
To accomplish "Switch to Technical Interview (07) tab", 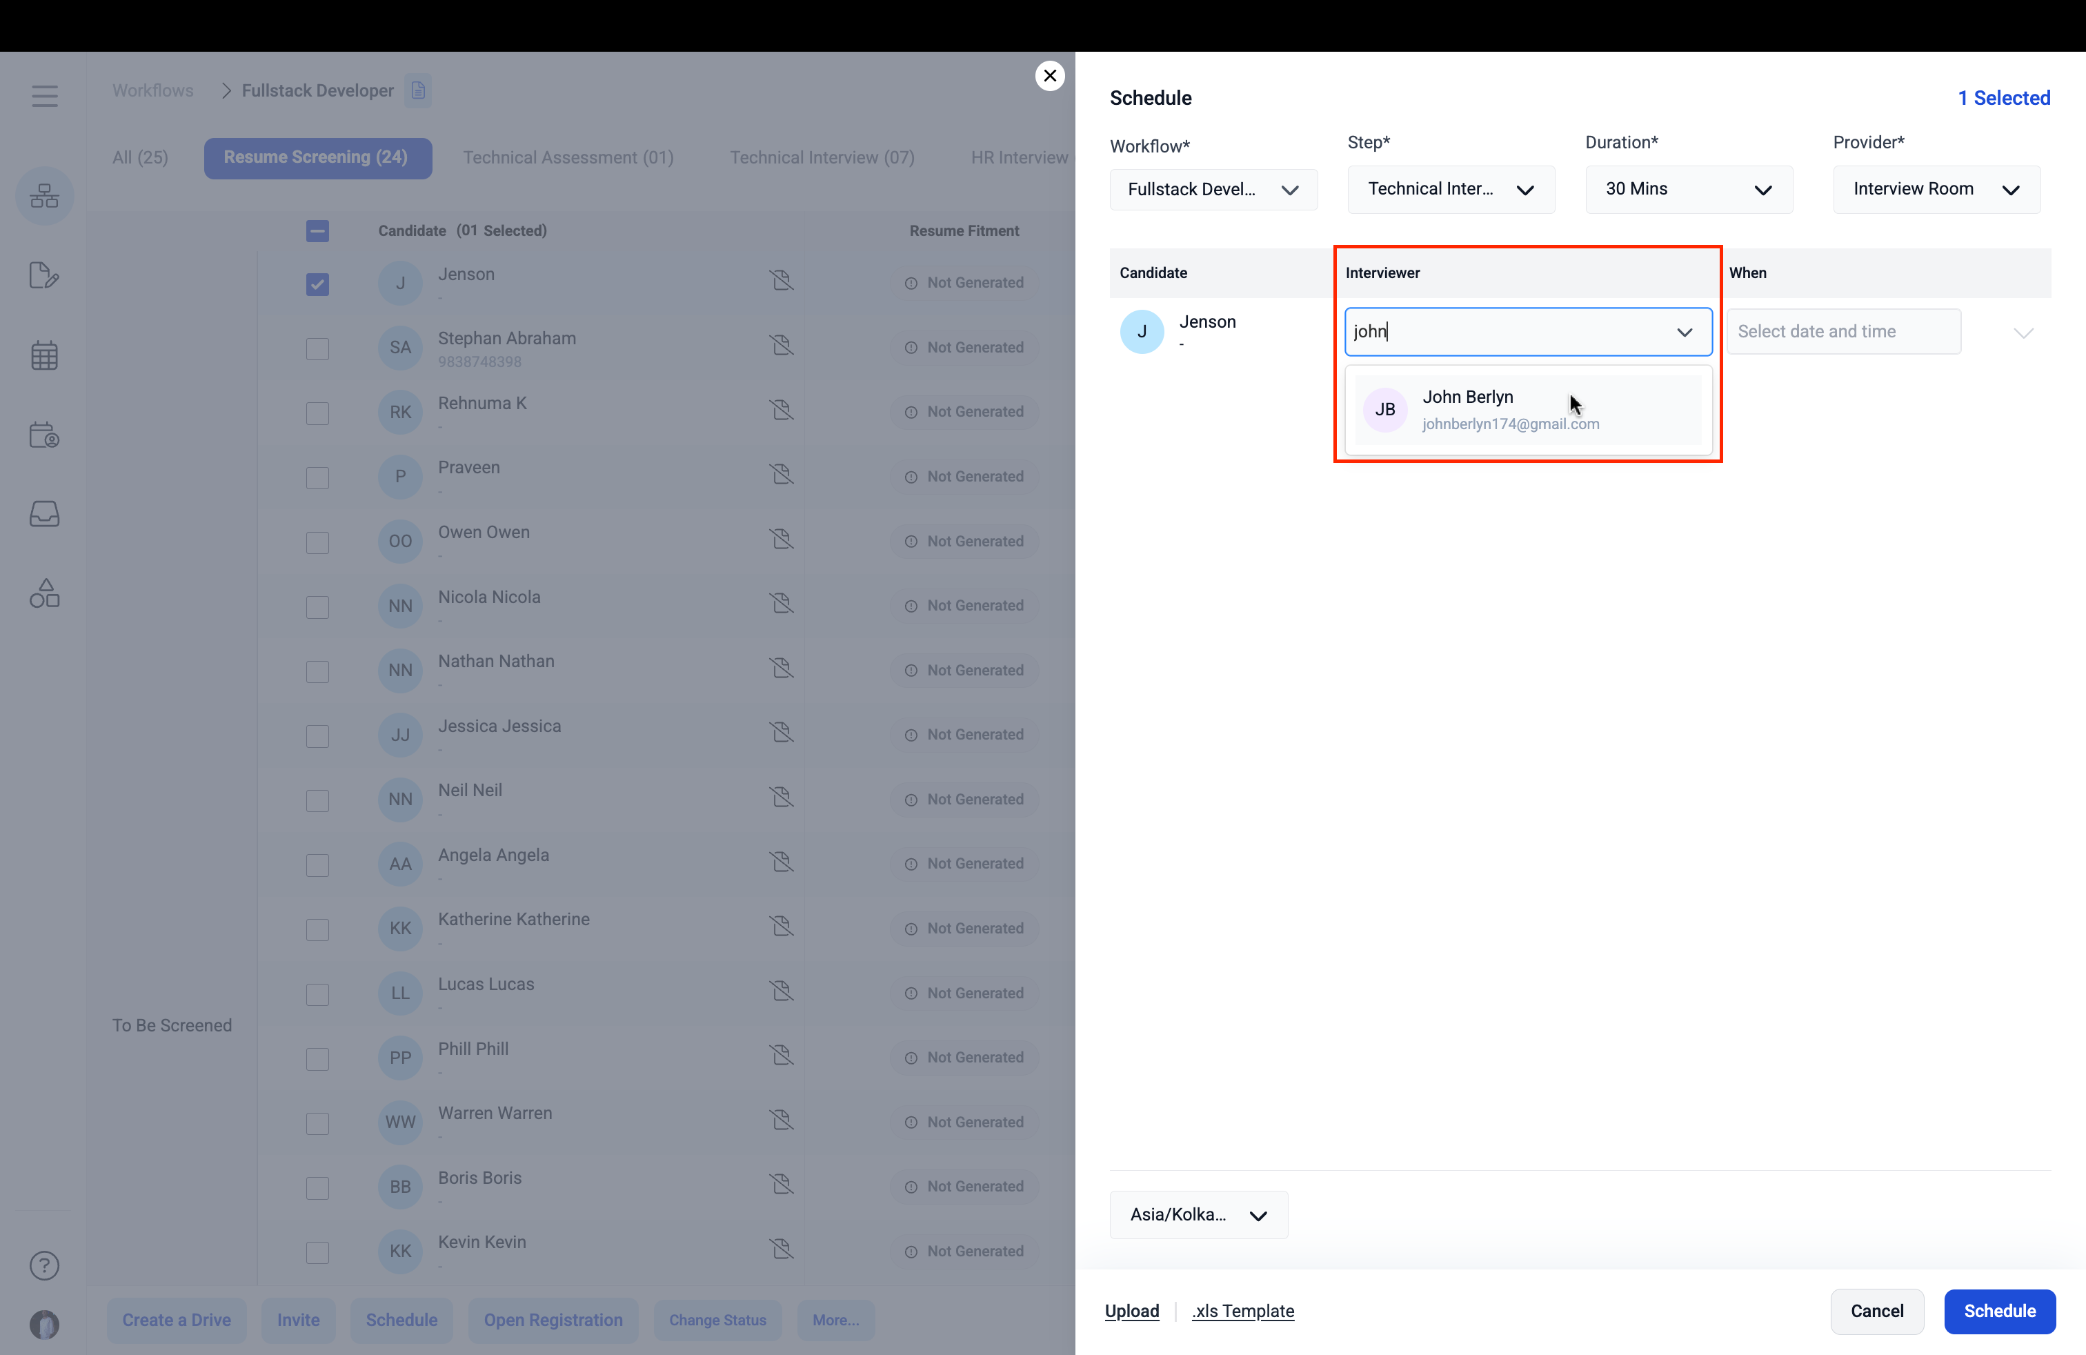I will click(822, 158).
